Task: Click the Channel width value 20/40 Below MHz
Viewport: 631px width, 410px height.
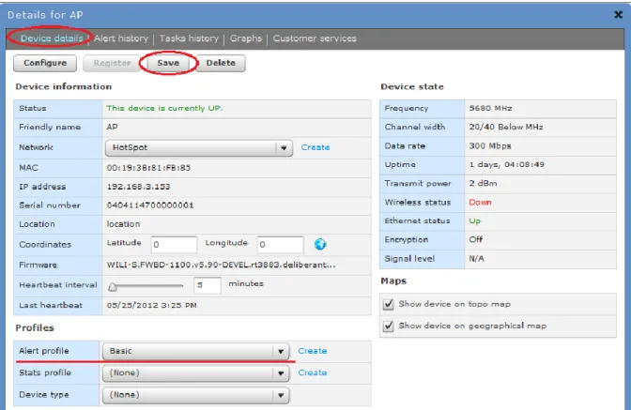Action: pos(506,127)
